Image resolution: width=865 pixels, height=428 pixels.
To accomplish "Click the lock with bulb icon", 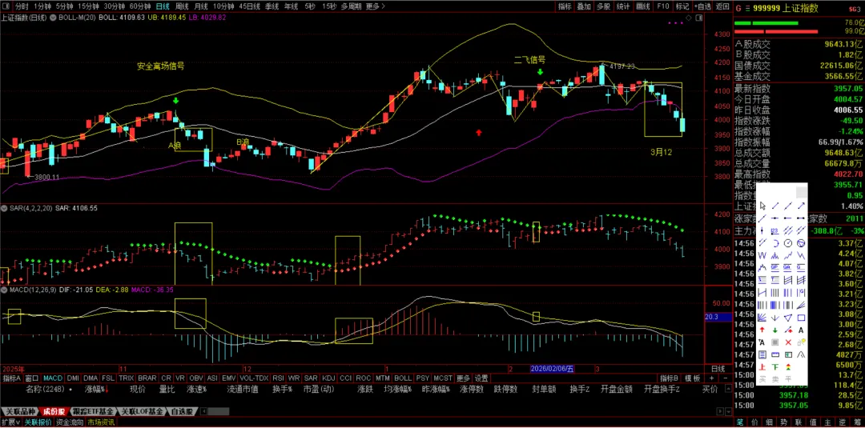I will [801, 342].
